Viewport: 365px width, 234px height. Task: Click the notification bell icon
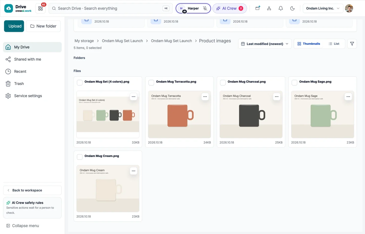coord(281,8)
